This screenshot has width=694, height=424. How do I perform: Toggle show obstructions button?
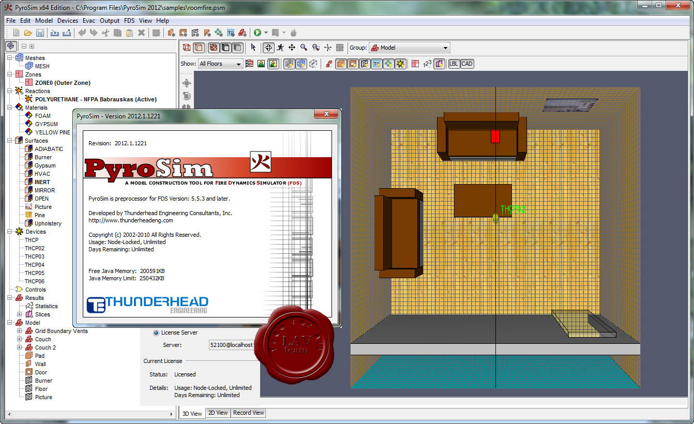(x=341, y=64)
